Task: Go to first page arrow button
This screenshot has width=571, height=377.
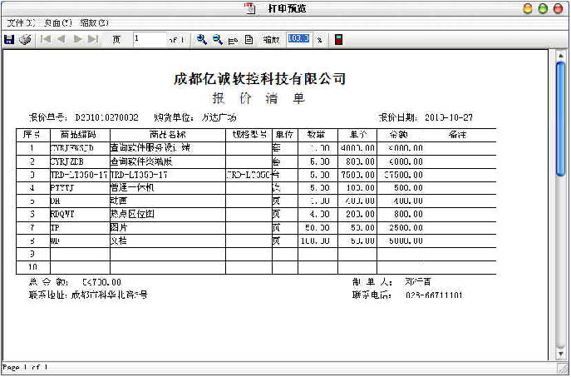Action: 46,39
